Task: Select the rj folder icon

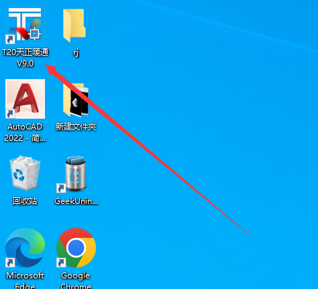Action: (x=74, y=25)
